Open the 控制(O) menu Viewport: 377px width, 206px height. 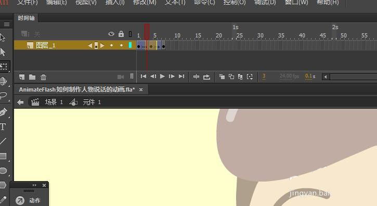click(x=235, y=3)
